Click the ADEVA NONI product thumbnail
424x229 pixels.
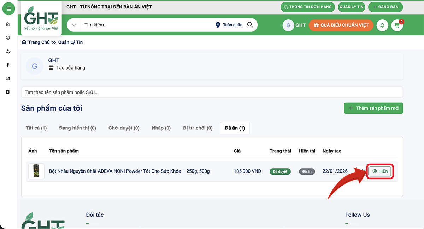(x=36, y=171)
